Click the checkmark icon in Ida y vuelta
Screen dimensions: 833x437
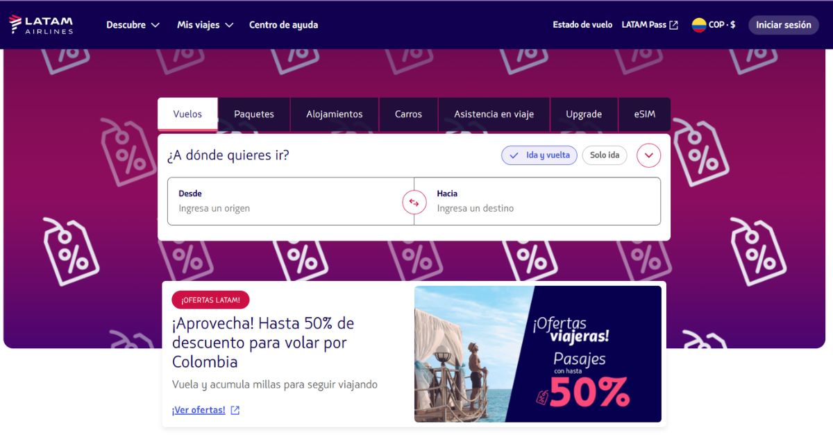(x=514, y=155)
